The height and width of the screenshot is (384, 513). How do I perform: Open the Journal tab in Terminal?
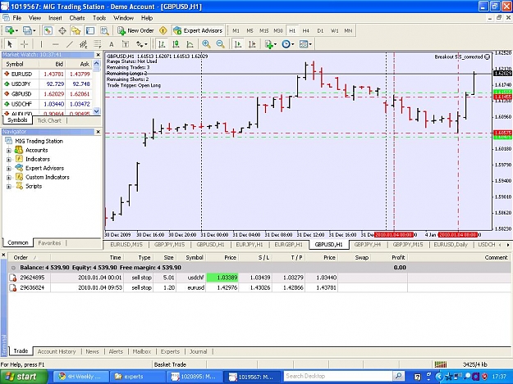pos(199,351)
